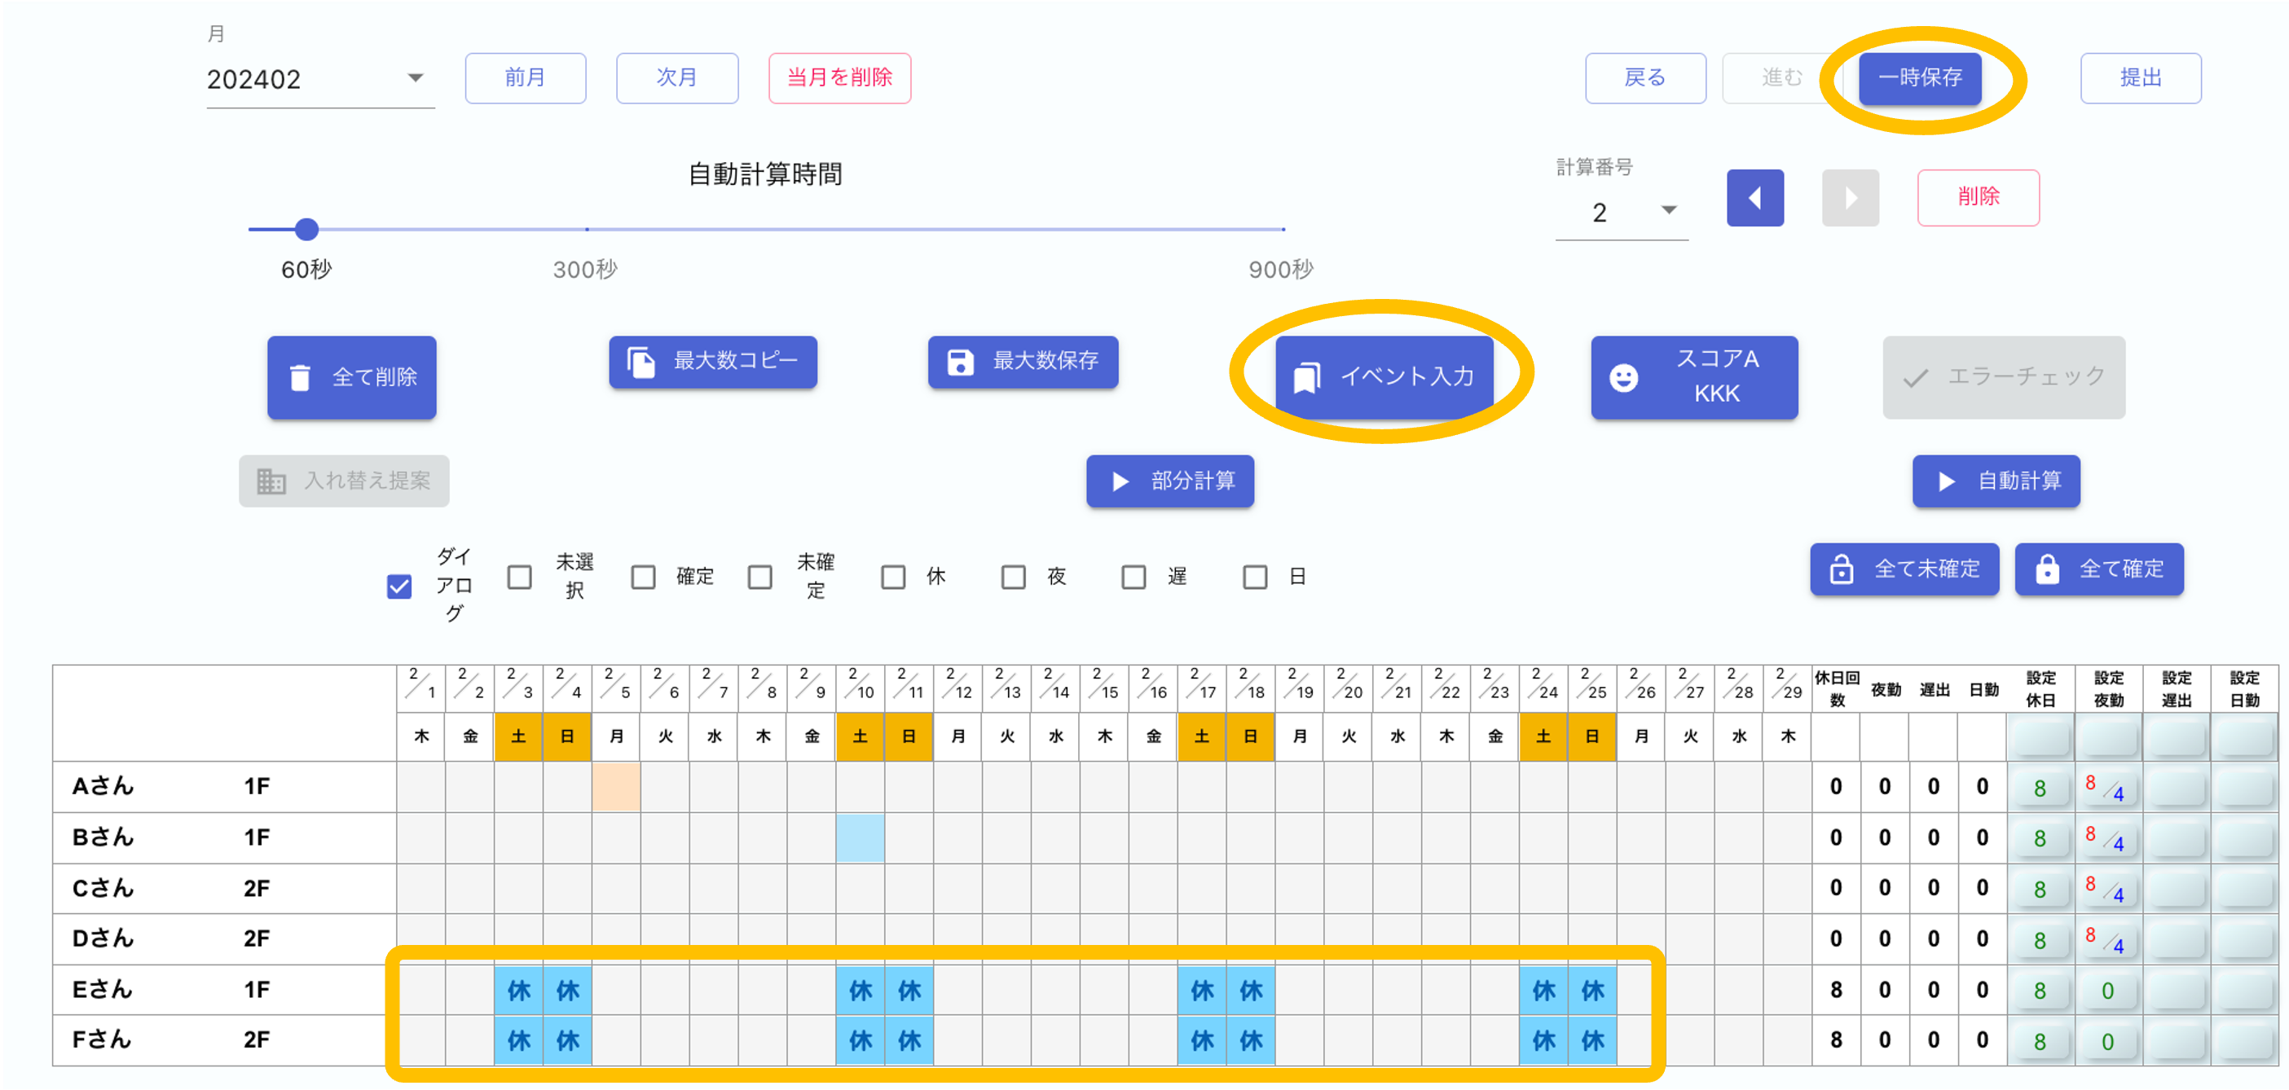Click Eさん's 休日回数 value 8

[1836, 991]
